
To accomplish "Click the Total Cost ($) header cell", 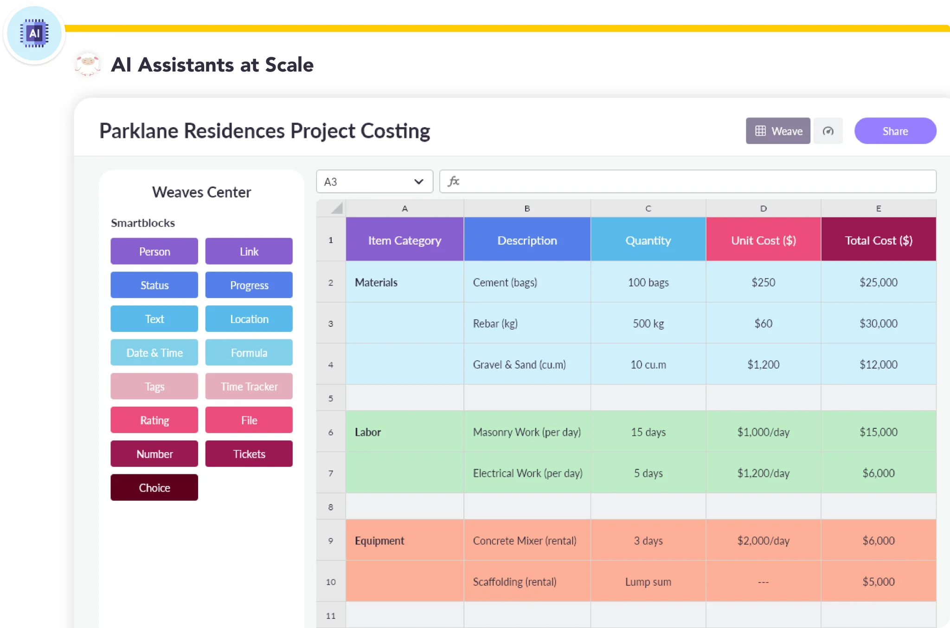I will tap(878, 240).
